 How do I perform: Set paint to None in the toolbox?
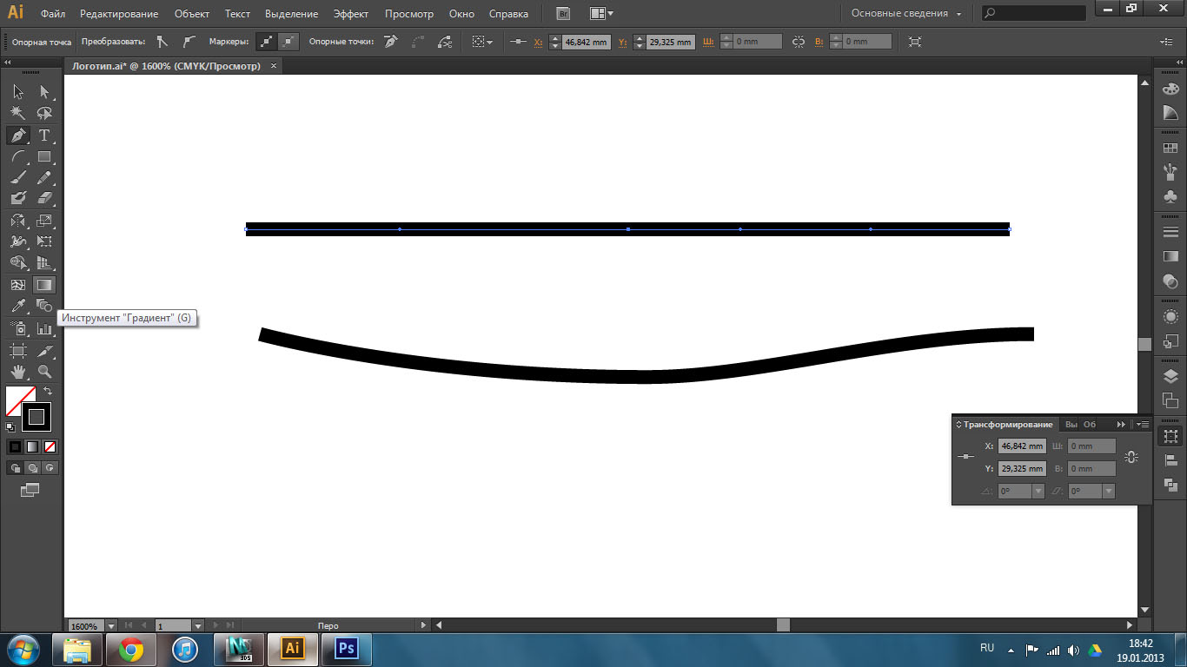point(50,446)
